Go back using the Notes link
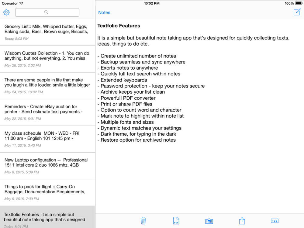This screenshot has width=304, height=228. [x=104, y=12]
